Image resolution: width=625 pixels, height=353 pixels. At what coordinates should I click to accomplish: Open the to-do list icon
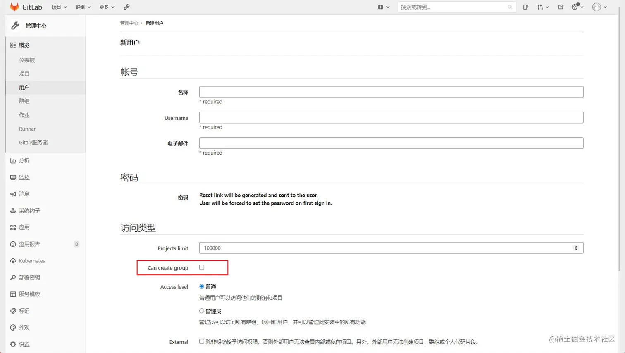pyautogui.click(x=561, y=7)
